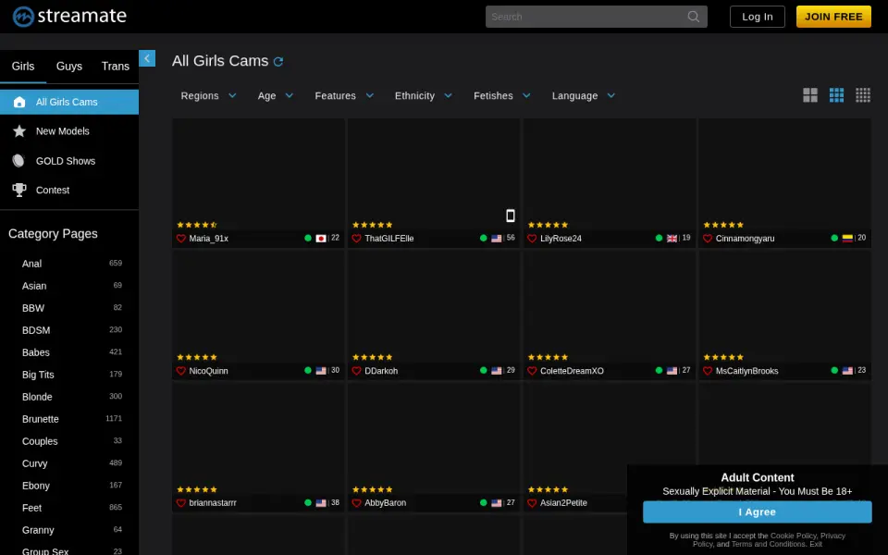This screenshot has width=888, height=555.
Task: Collapse the sidebar with the arrow button
Action: point(147,58)
